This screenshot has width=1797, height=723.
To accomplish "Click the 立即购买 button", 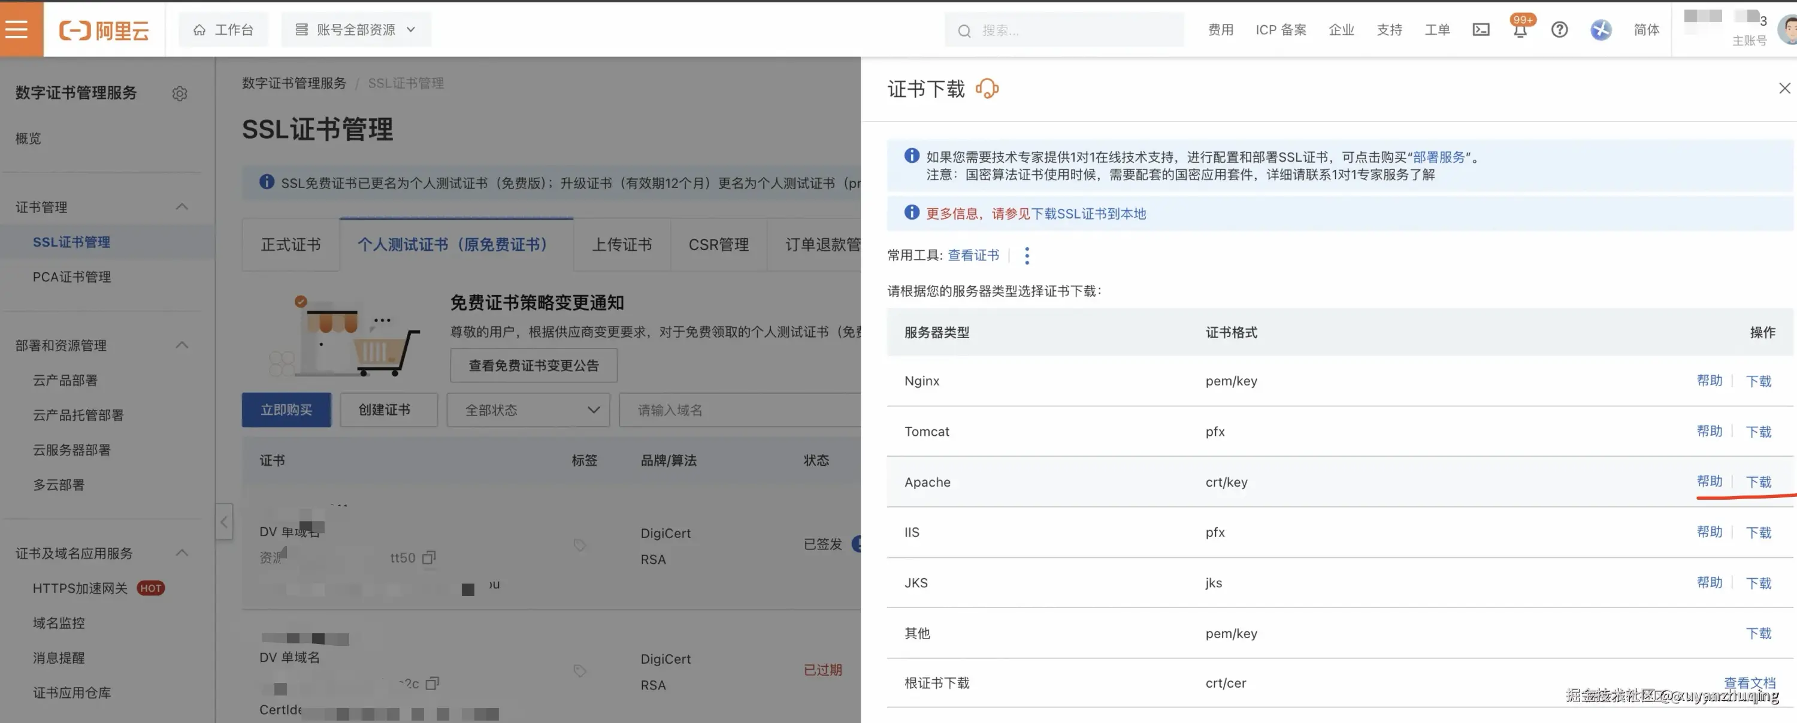I will (286, 410).
